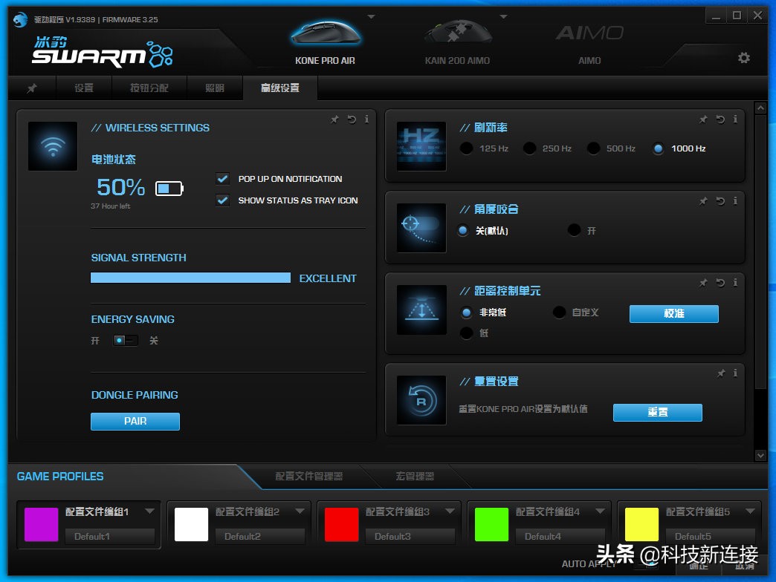Show info for the 角度咬合 panel
Screen dimensions: 776x582
pyautogui.click(x=735, y=200)
